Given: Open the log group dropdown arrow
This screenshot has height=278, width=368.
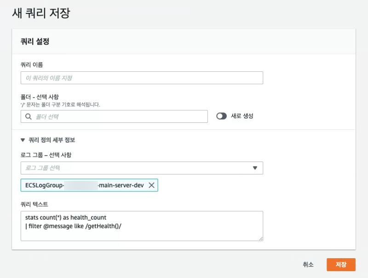Looking at the screenshot, I should click(255, 168).
